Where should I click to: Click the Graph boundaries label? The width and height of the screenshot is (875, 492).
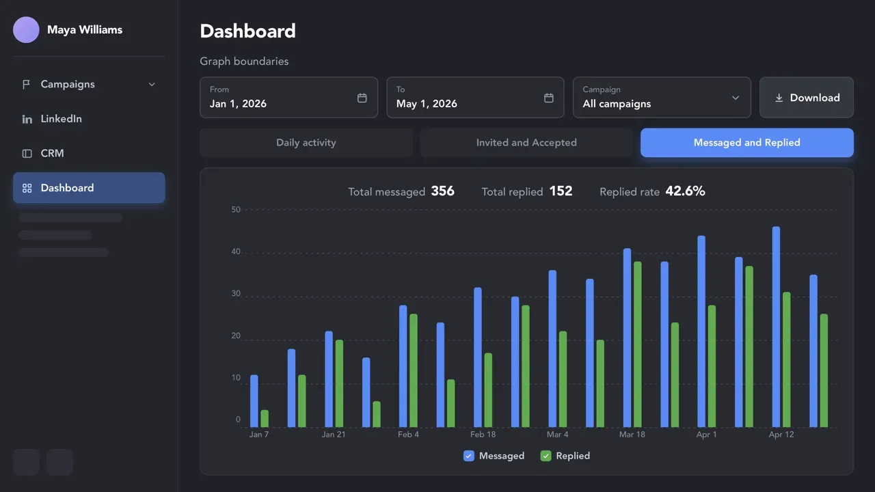244,61
